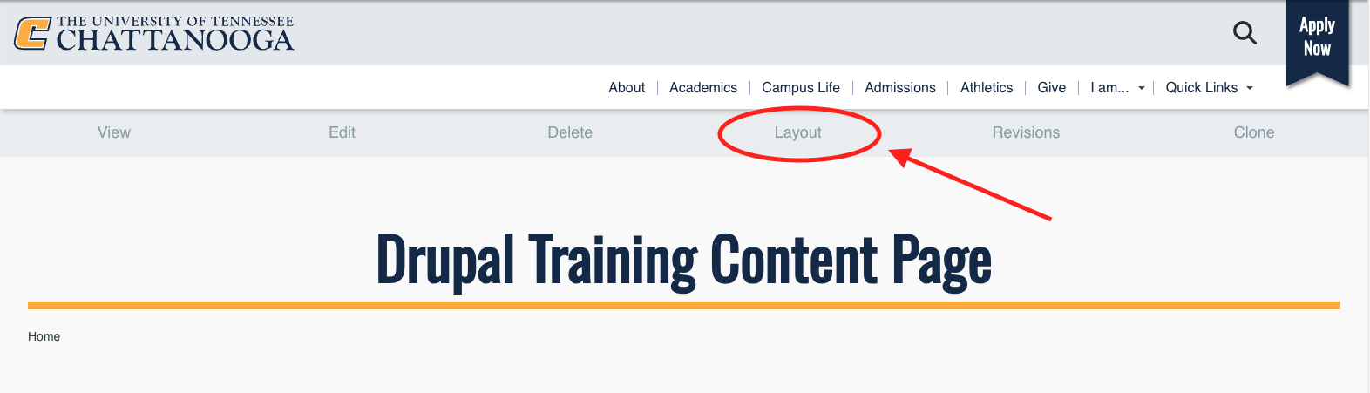Expand the "I am..." dropdown
Image resolution: width=1370 pixels, height=393 pixels.
[1116, 88]
